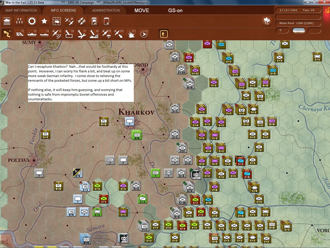
Task: Switch to the INFO SCREENS tab
Action: click(63, 10)
